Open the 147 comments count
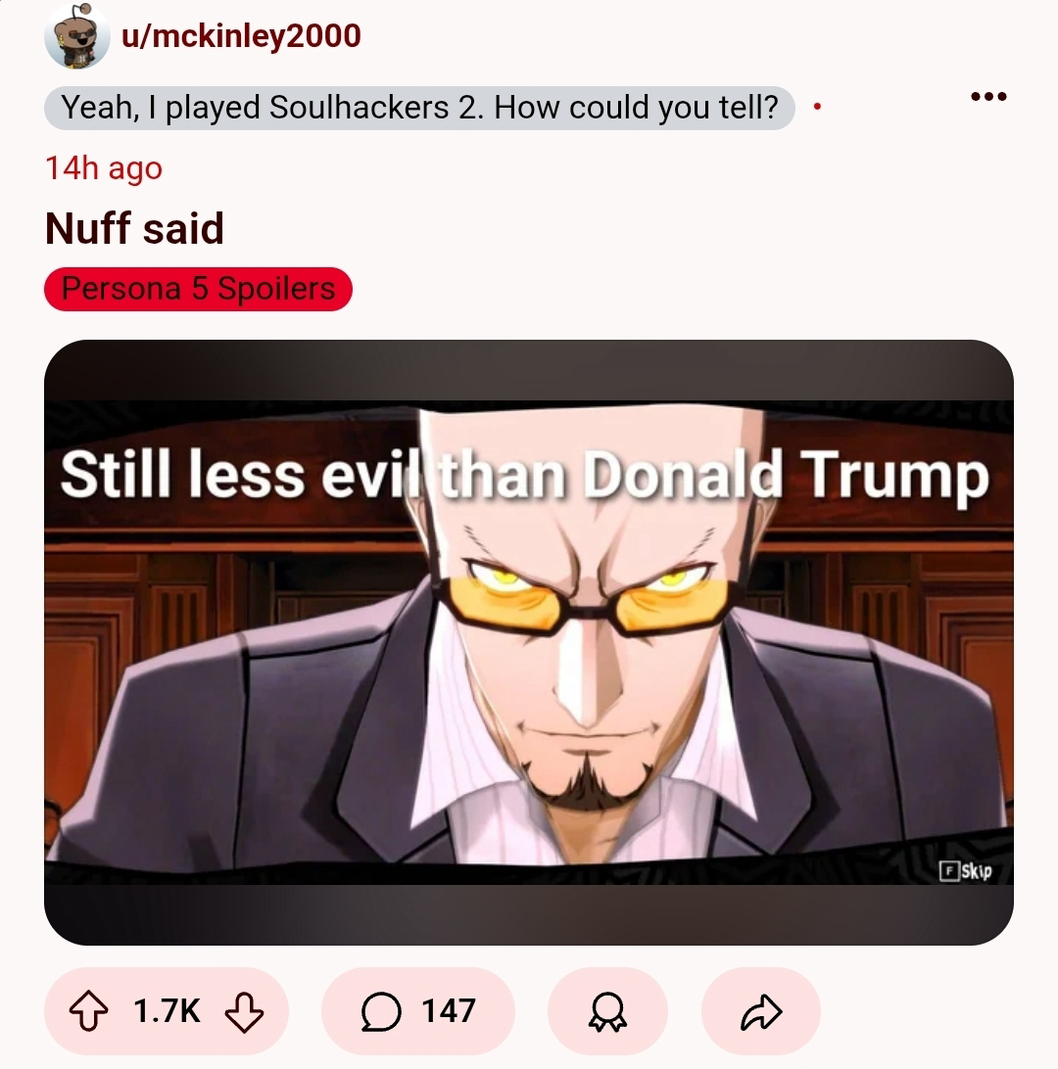1058x1069 pixels. (448, 1010)
